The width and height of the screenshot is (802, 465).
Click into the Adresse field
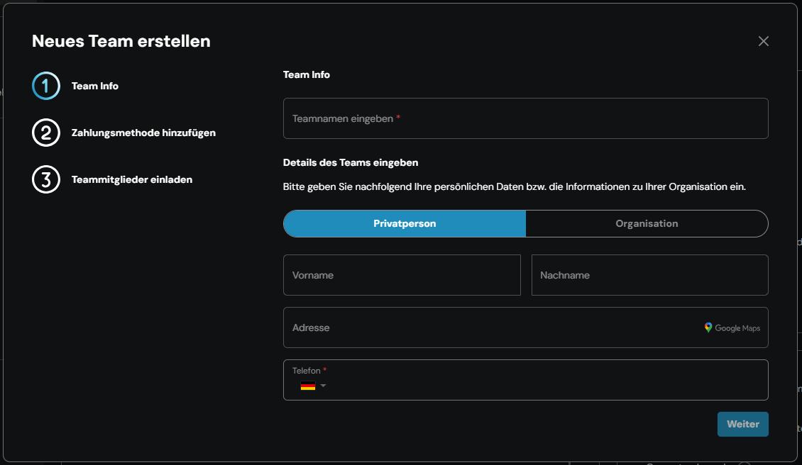point(526,327)
